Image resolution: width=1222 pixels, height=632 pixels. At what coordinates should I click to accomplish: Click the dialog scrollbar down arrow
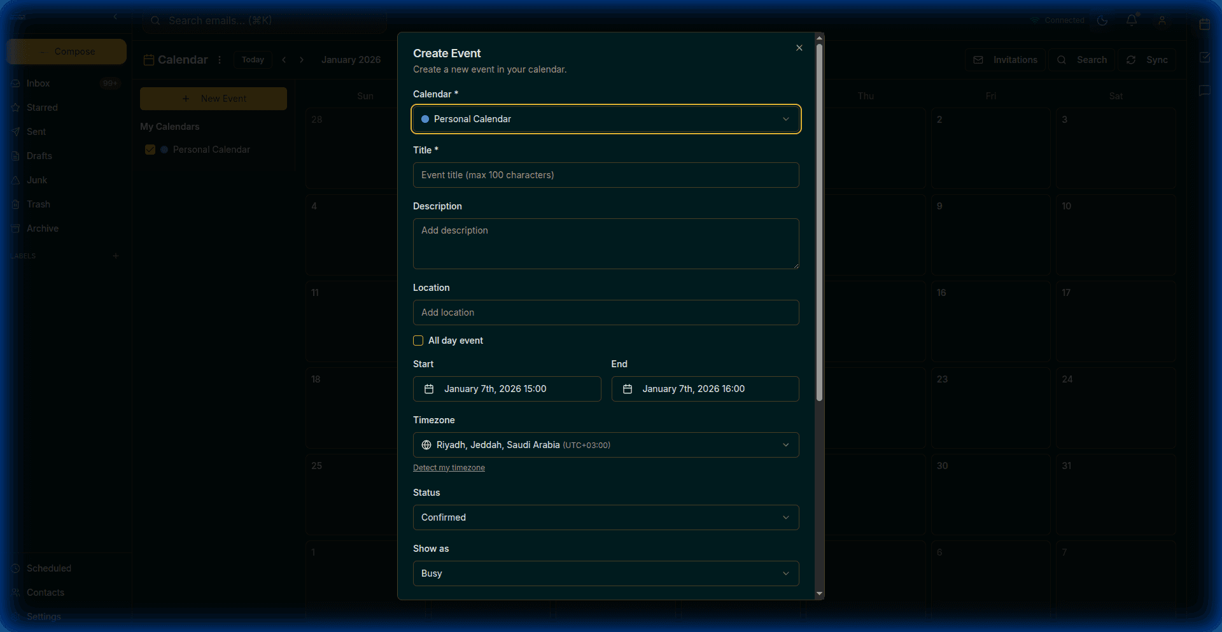click(x=819, y=593)
